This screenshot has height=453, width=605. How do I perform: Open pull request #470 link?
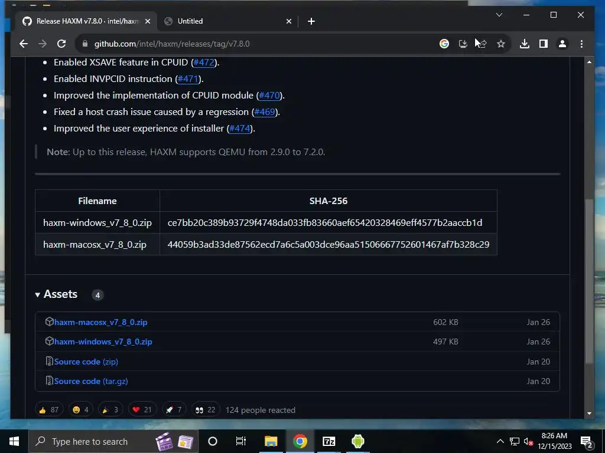point(269,96)
